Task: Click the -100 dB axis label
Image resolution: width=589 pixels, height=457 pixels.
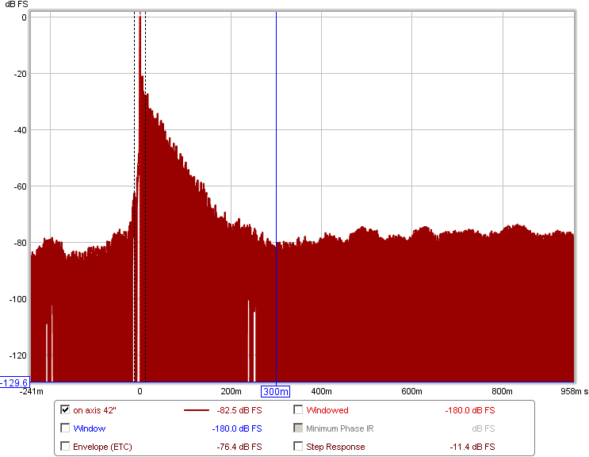Action: (18, 300)
